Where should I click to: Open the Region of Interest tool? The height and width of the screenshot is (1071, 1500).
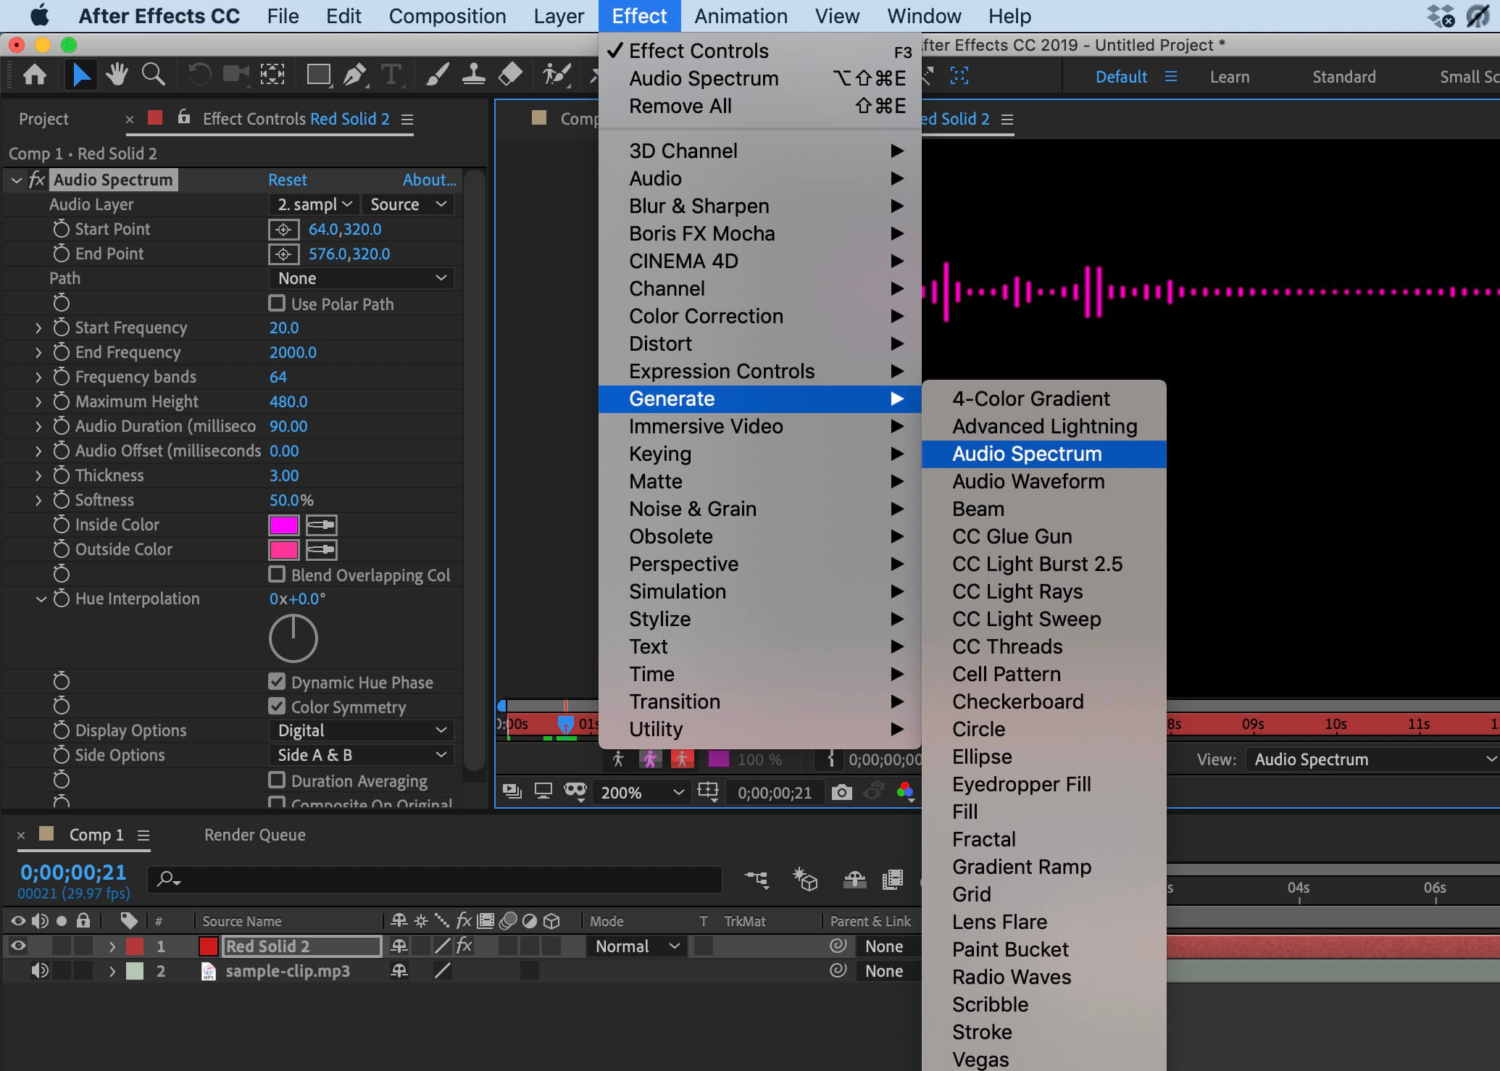tap(272, 74)
